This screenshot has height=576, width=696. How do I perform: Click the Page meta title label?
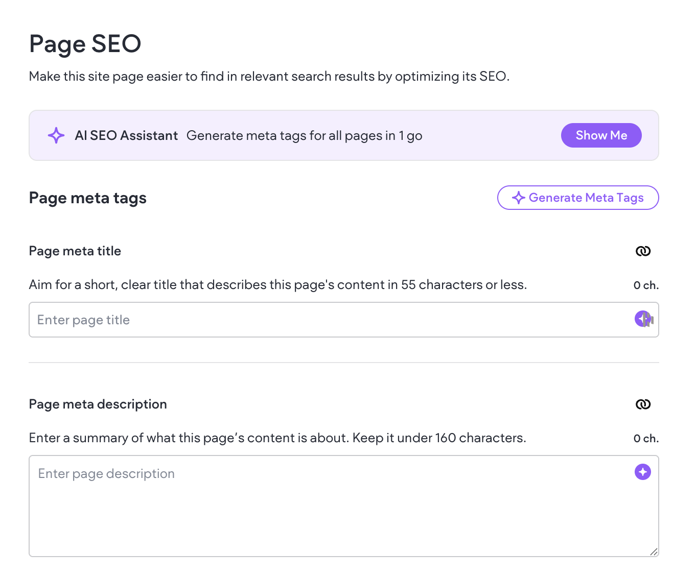pyautogui.click(x=75, y=251)
